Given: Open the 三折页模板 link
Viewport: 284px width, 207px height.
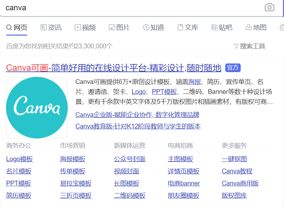Looking at the screenshot, I should [76, 195].
